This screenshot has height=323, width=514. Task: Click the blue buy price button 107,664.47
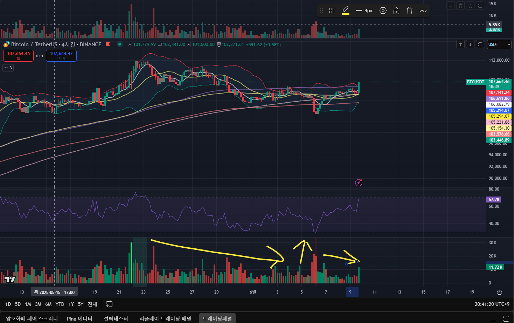pyautogui.click(x=61, y=55)
